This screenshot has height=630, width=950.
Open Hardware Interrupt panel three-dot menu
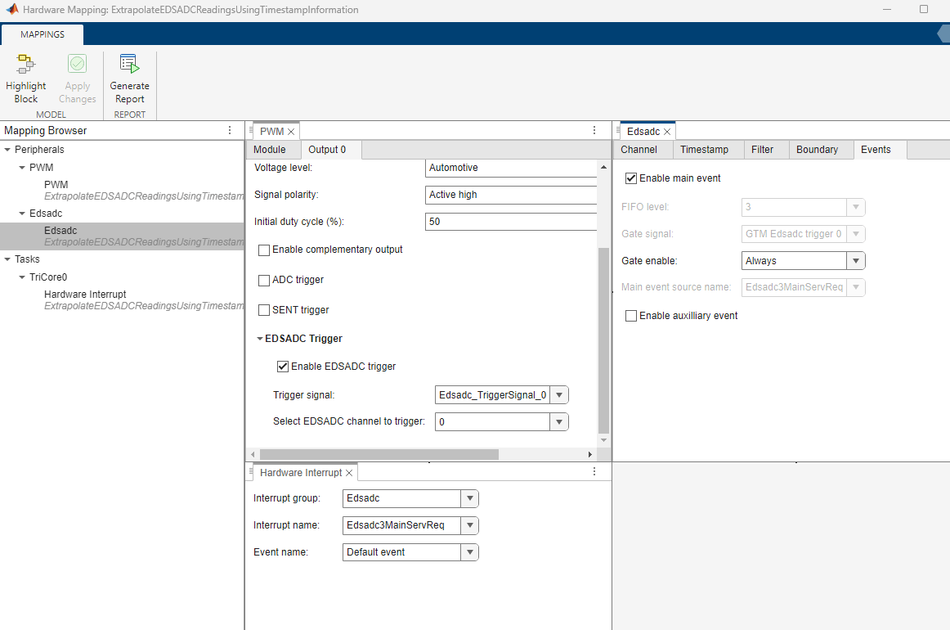594,472
